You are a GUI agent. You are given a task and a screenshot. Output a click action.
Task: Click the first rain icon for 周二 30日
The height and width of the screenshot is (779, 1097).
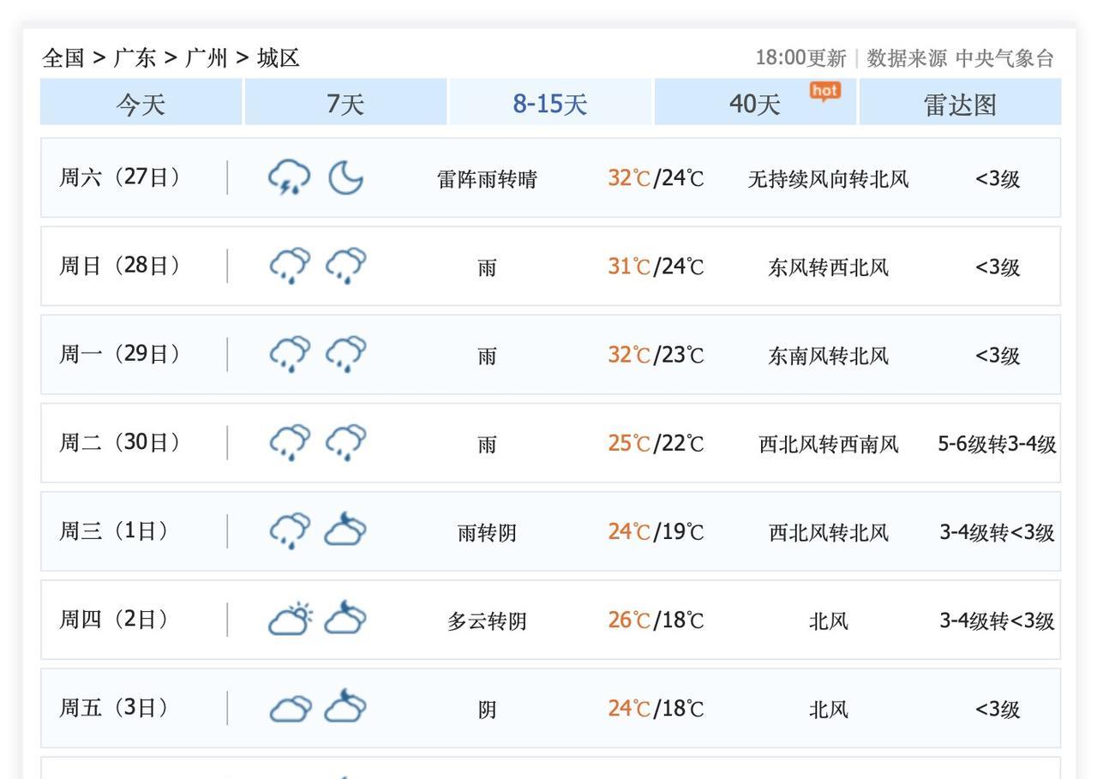290,442
